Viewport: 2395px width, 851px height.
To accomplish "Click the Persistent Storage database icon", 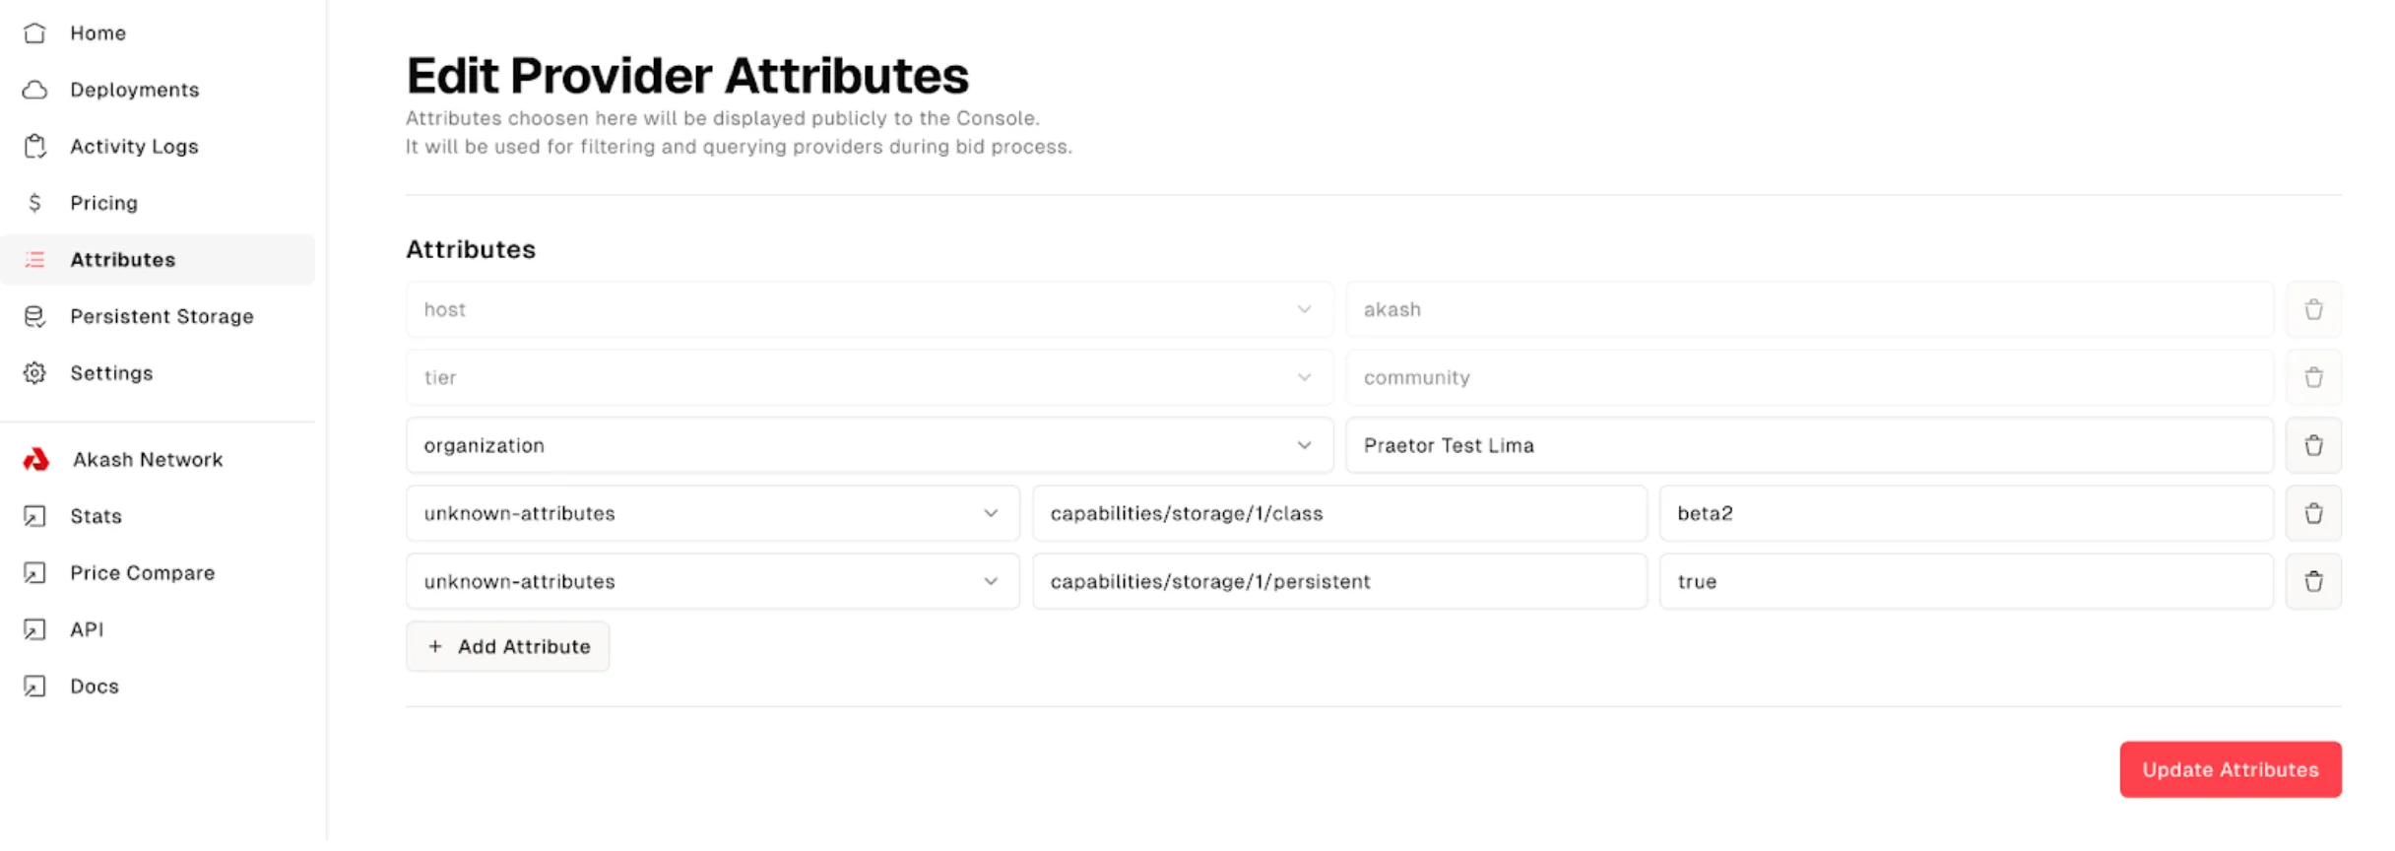I will pos(34,316).
